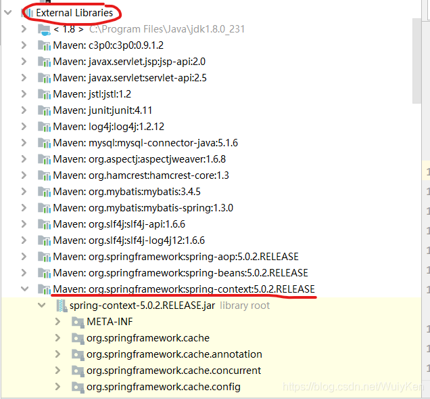
Task: Click library icon for jstl:jstl:1.2
Action: pyautogui.click(x=44, y=94)
